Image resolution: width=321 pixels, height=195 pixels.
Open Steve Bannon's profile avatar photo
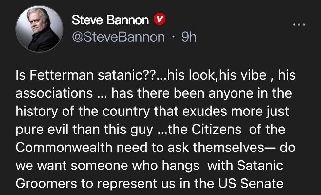[x=39, y=28]
